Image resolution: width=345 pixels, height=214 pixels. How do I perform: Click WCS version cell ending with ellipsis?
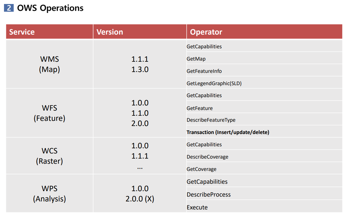[x=140, y=156]
